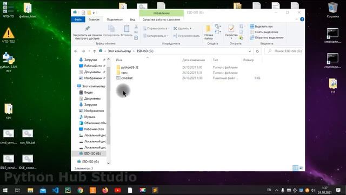
Task: Go forward with the right arrow
Action: 83,51
